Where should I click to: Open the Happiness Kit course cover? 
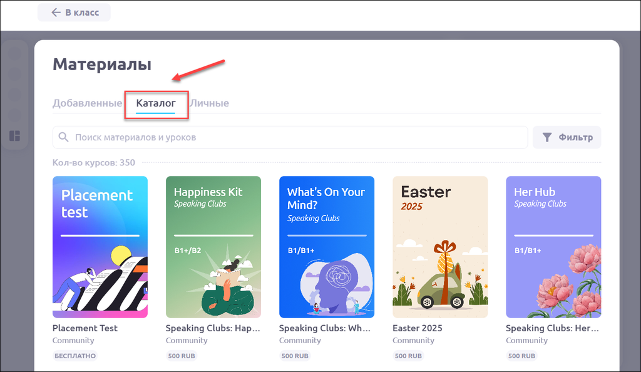coord(213,247)
